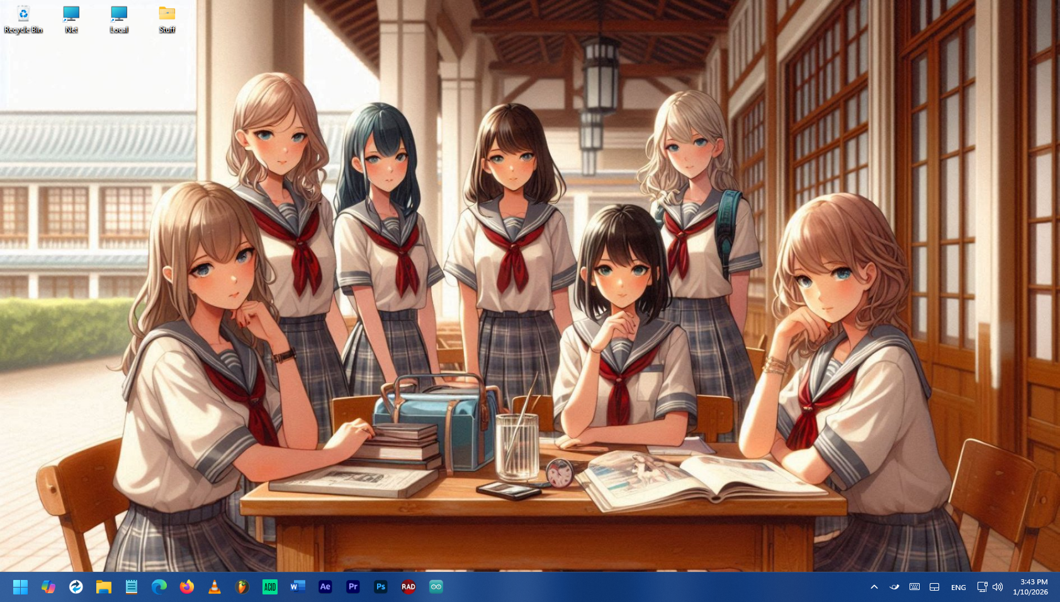Open network settings from the tray
Image resolution: width=1060 pixels, height=602 pixels.
point(982,587)
